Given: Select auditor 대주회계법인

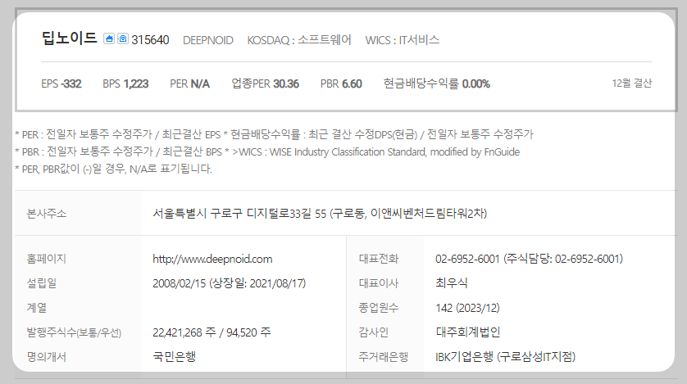Looking at the screenshot, I should [x=468, y=332].
